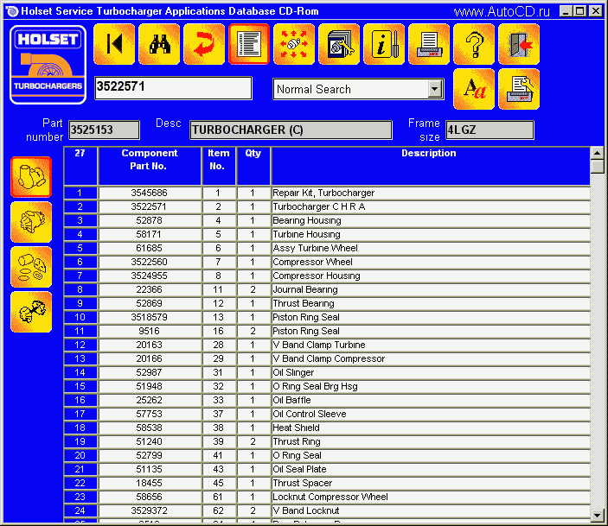Click the Qty column header
The image size is (608, 526).
[253, 166]
